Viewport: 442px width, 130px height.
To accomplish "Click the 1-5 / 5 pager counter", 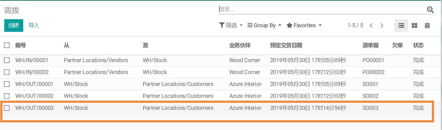I will (355, 25).
